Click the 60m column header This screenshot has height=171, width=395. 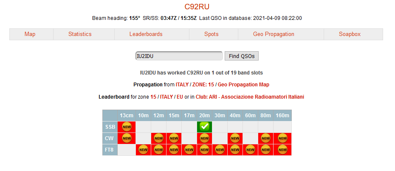pos(250,116)
